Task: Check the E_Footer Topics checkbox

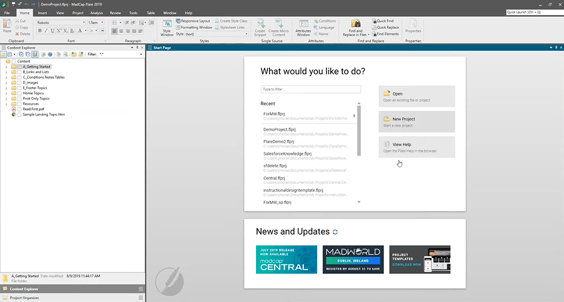Action: coord(19,88)
